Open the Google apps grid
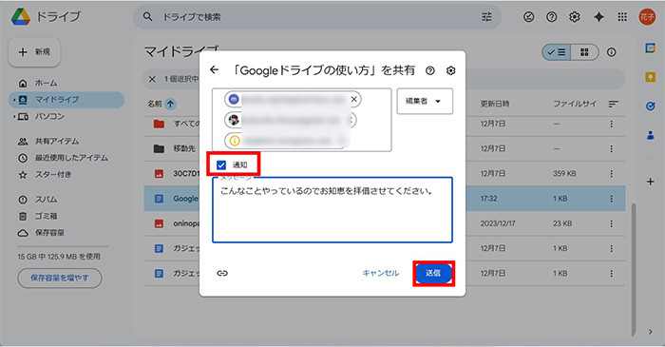 (x=622, y=17)
